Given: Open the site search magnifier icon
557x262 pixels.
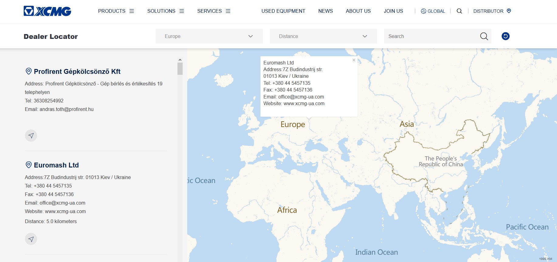Looking at the screenshot, I should pyautogui.click(x=459, y=11).
